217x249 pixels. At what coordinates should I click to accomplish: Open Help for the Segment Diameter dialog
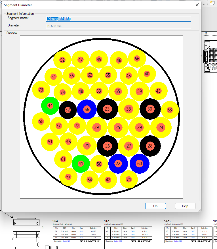[x=185, y=206]
